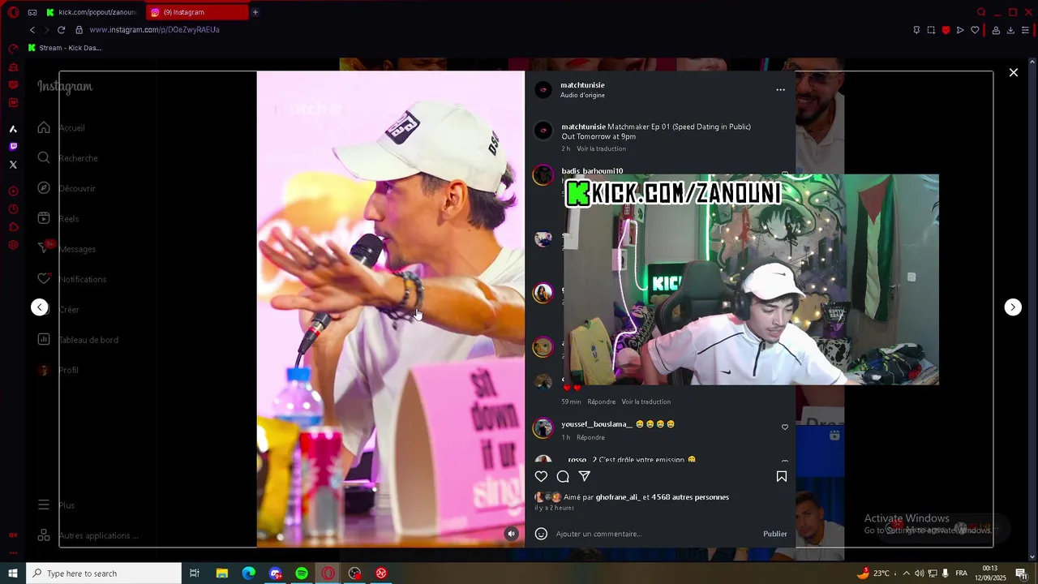Open Opera downloads icon

pyautogui.click(x=1010, y=30)
